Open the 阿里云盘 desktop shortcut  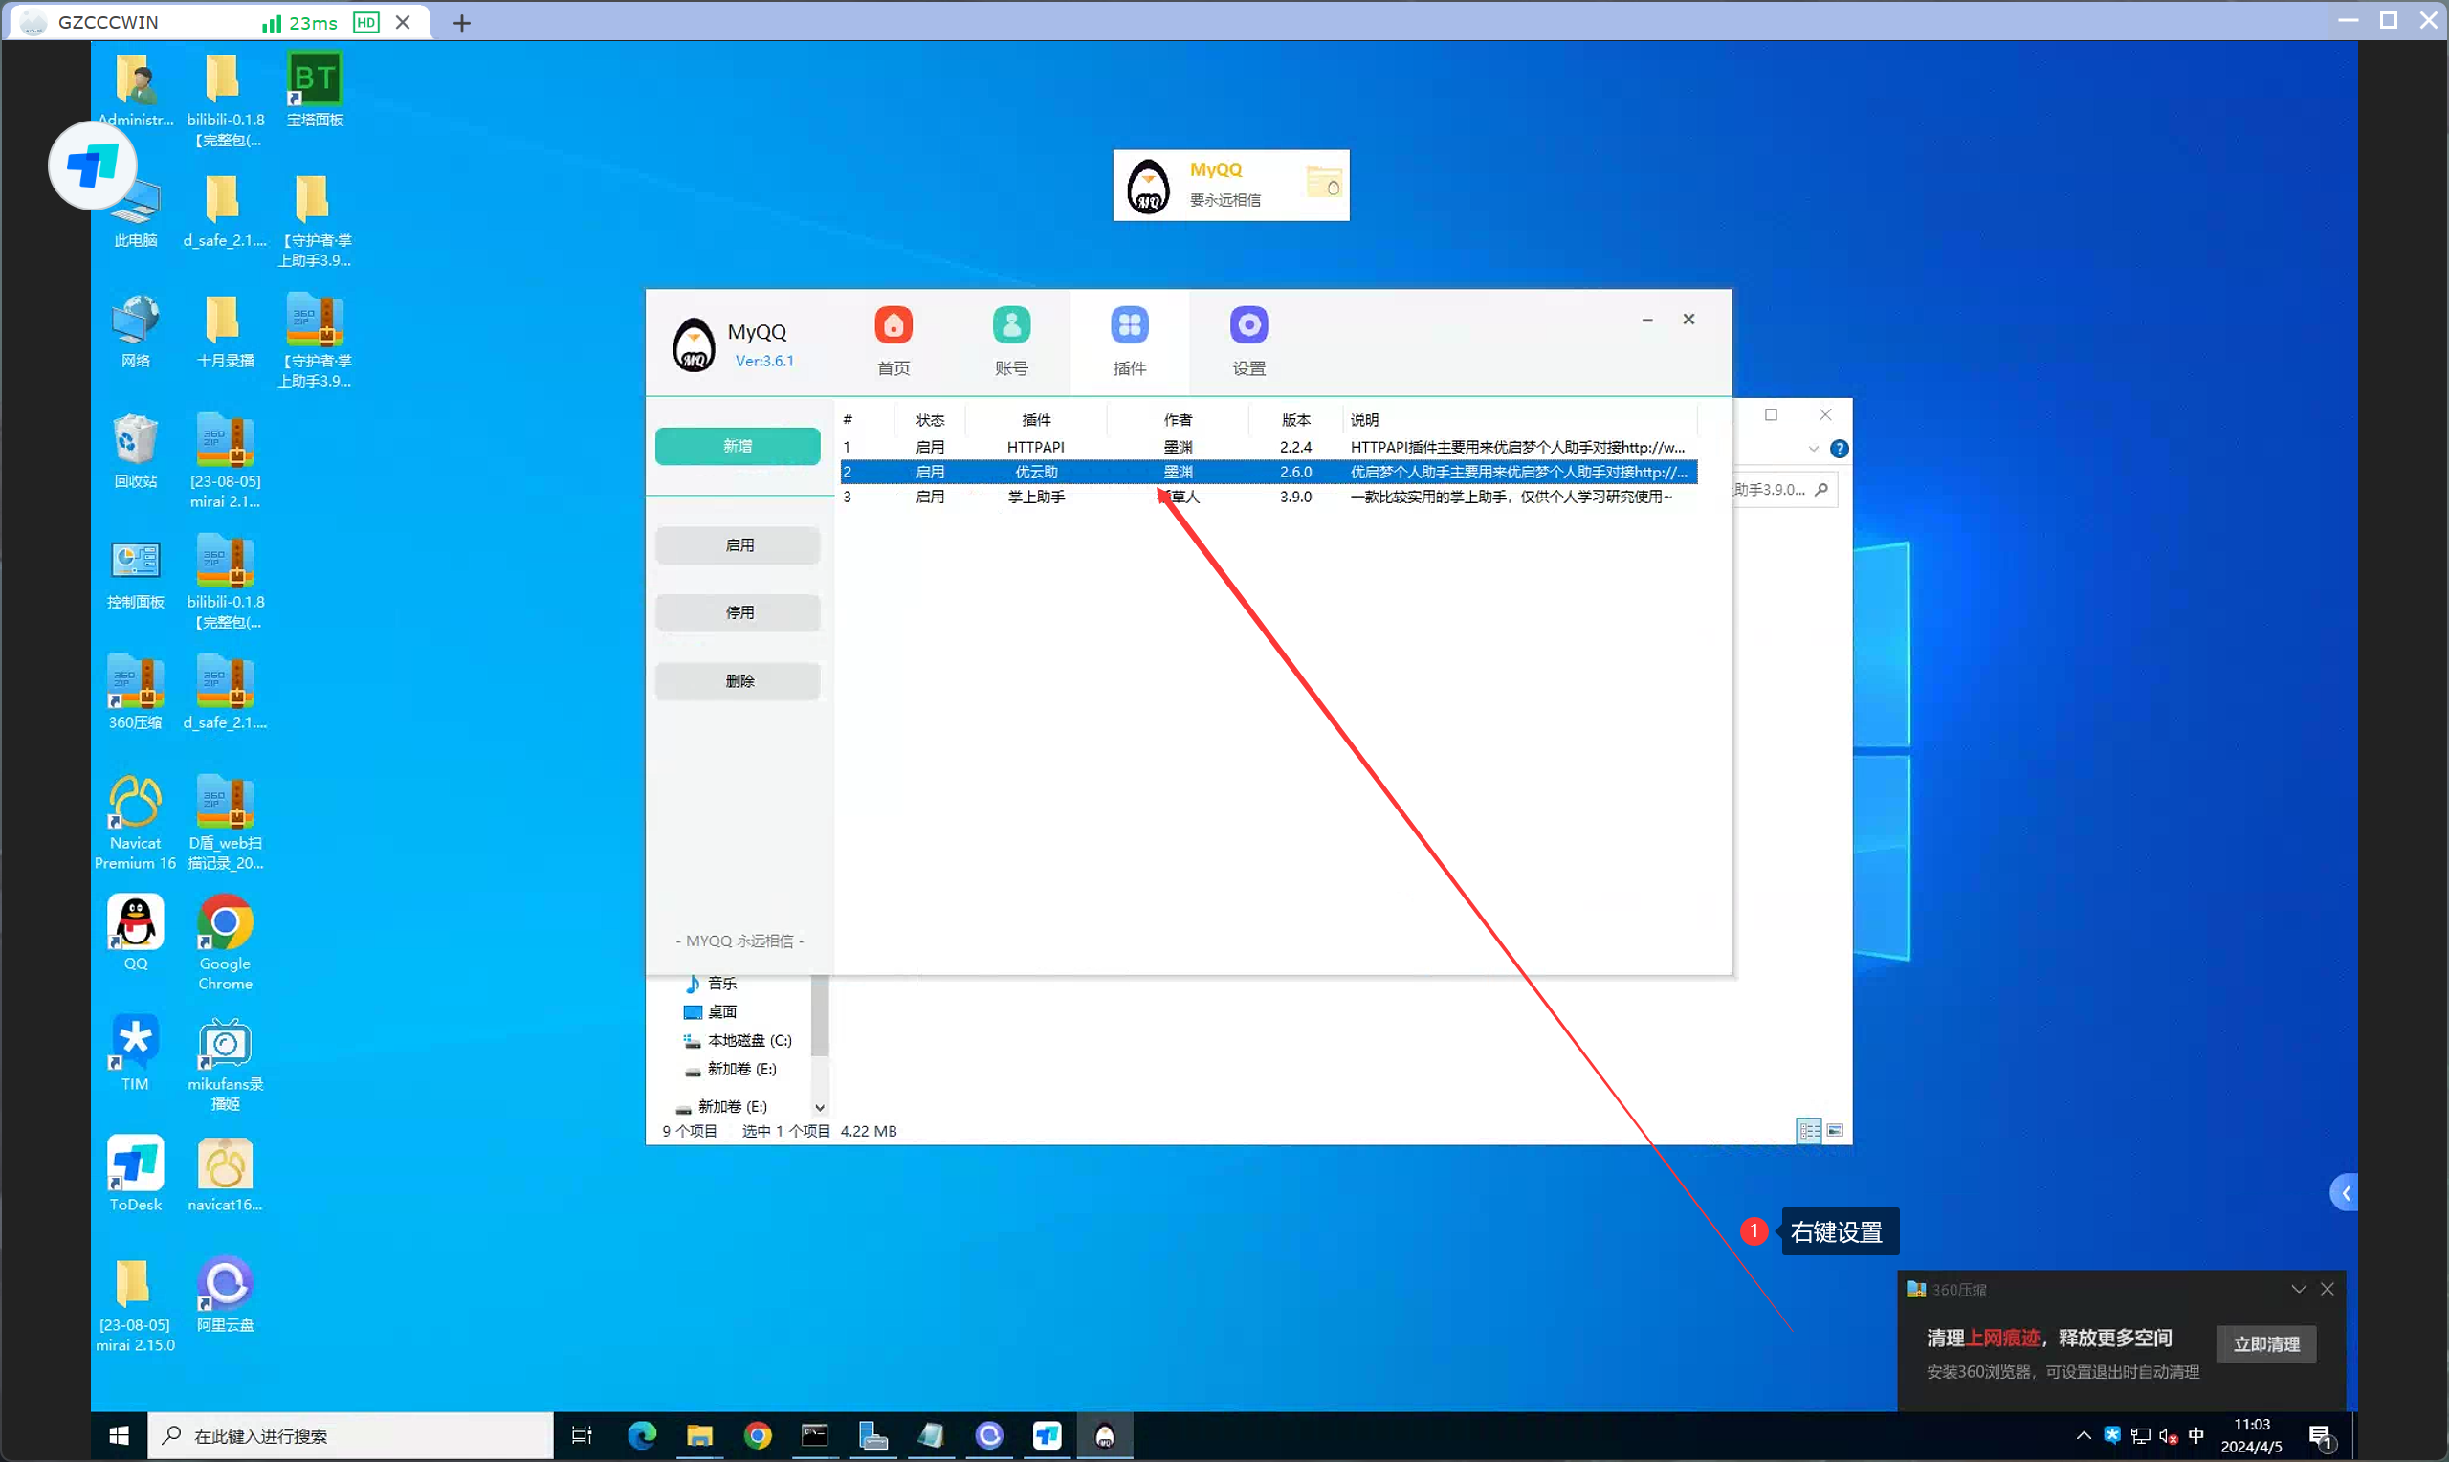(x=226, y=1295)
